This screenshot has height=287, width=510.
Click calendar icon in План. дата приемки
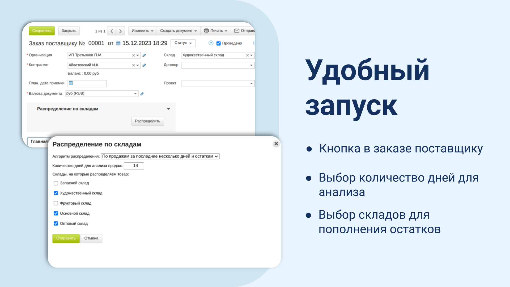71,83
